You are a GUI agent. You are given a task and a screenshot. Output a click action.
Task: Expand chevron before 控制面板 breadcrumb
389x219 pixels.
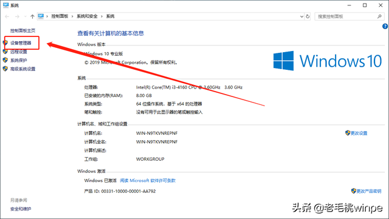tap(47, 16)
